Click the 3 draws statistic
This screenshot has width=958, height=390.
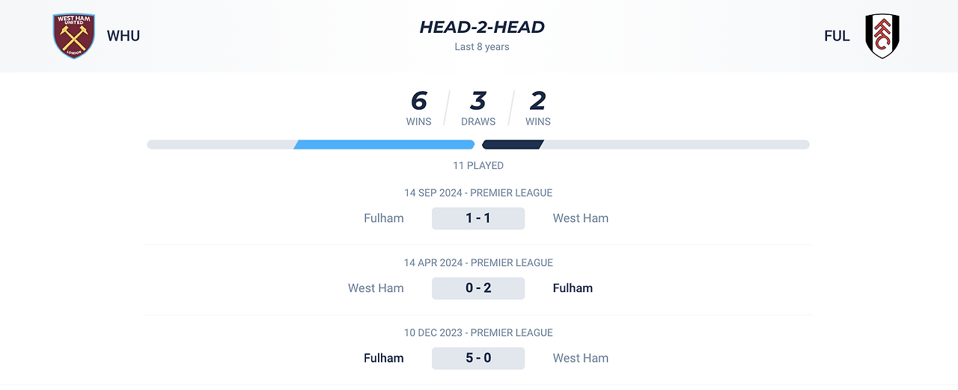(x=478, y=108)
